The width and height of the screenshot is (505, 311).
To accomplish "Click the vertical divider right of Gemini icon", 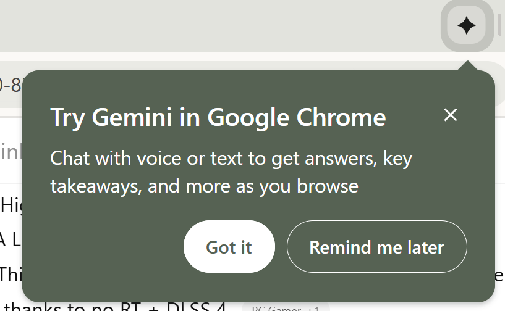I will click(499, 26).
